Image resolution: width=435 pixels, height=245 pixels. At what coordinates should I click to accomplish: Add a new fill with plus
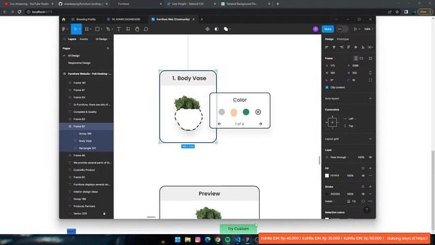[370, 168]
